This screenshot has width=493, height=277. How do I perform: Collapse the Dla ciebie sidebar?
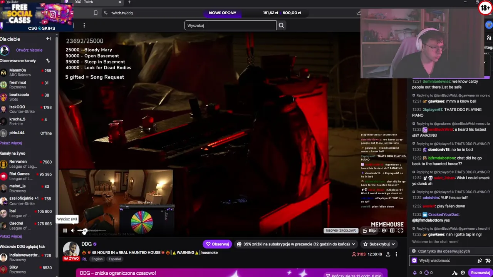(x=49, y=39)
